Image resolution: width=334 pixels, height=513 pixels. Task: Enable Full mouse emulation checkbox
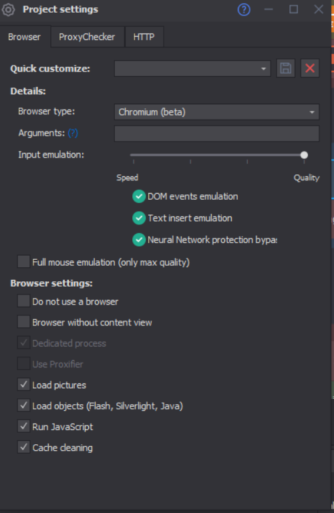click(x=23, y=262)
